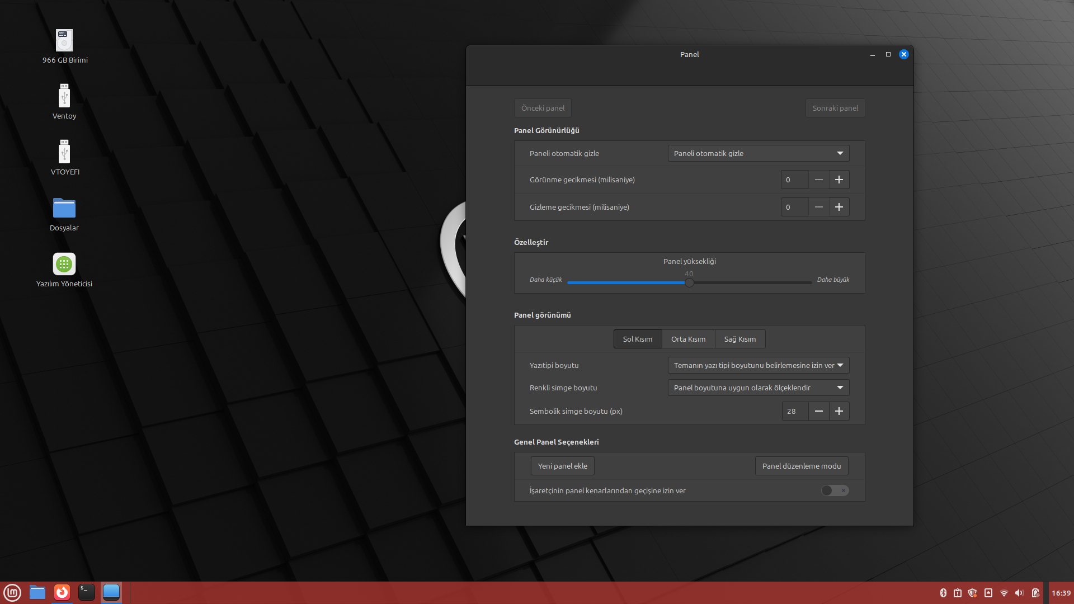Decrease Sembolik simge boyutu with minus
Image resolution: width=1074 pixels, height=604 pixels.
(x=818, y=411)
